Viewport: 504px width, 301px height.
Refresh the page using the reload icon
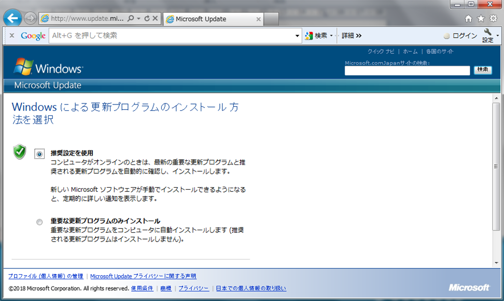point(147,18)
